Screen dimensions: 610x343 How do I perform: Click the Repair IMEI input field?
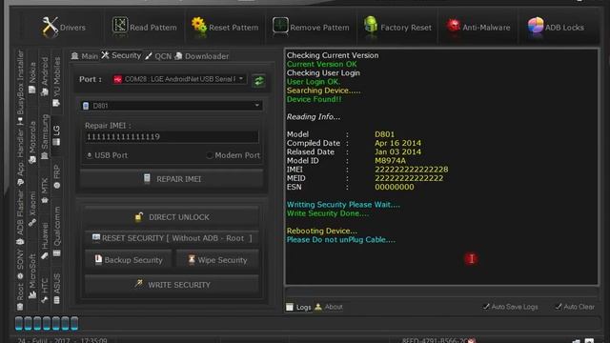coord(172,136)
